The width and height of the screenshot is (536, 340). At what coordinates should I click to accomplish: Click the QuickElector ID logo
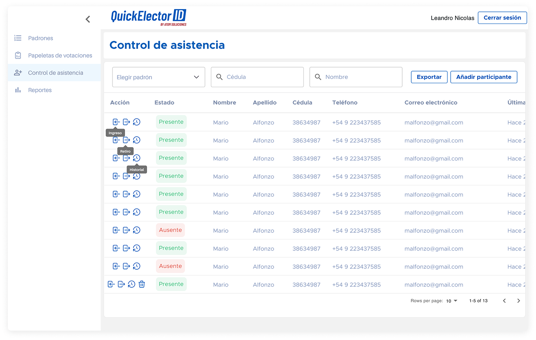click(x=148, y=17)
